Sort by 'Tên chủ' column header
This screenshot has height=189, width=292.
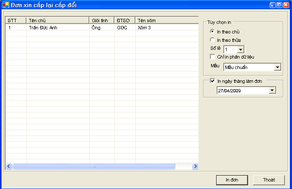point(58,20)
